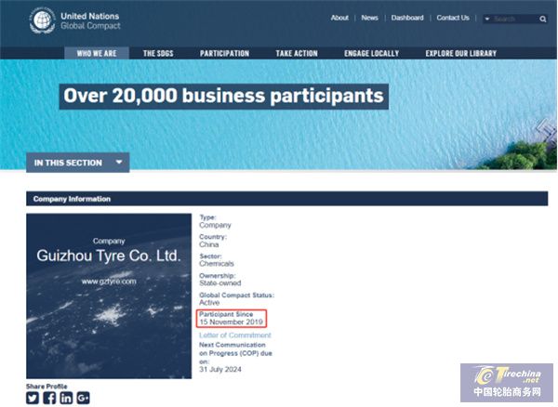
Task: Open the Dashboard link
Action: [x=407, y=18]
